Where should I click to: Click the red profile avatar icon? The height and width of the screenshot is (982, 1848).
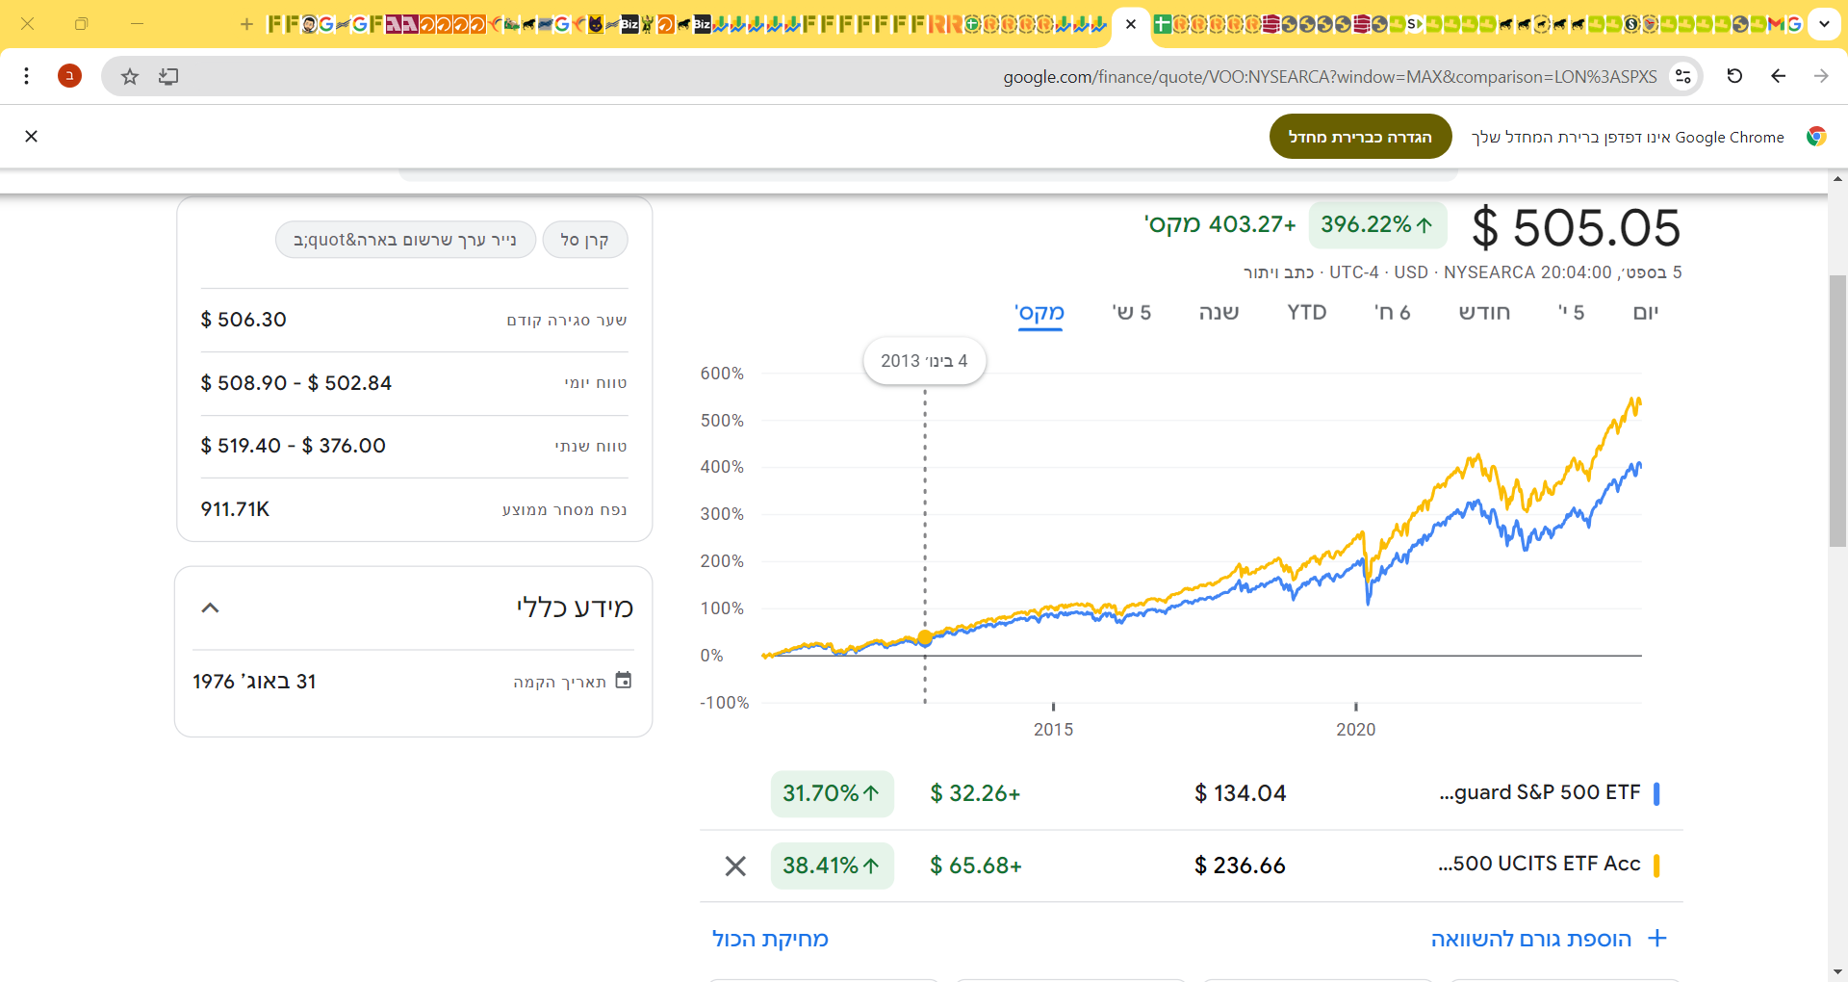pyautogui.click(x=69, y=76)
